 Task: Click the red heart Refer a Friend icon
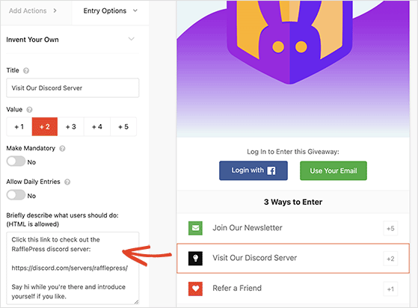tap(195, 289)
